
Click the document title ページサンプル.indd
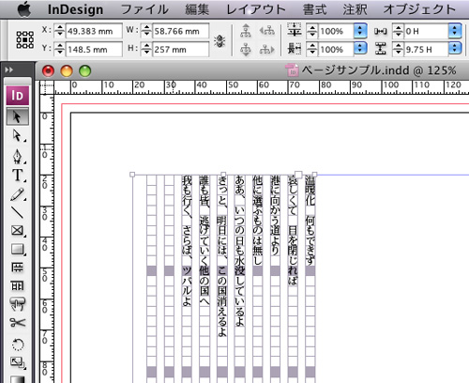coord(356,70)
